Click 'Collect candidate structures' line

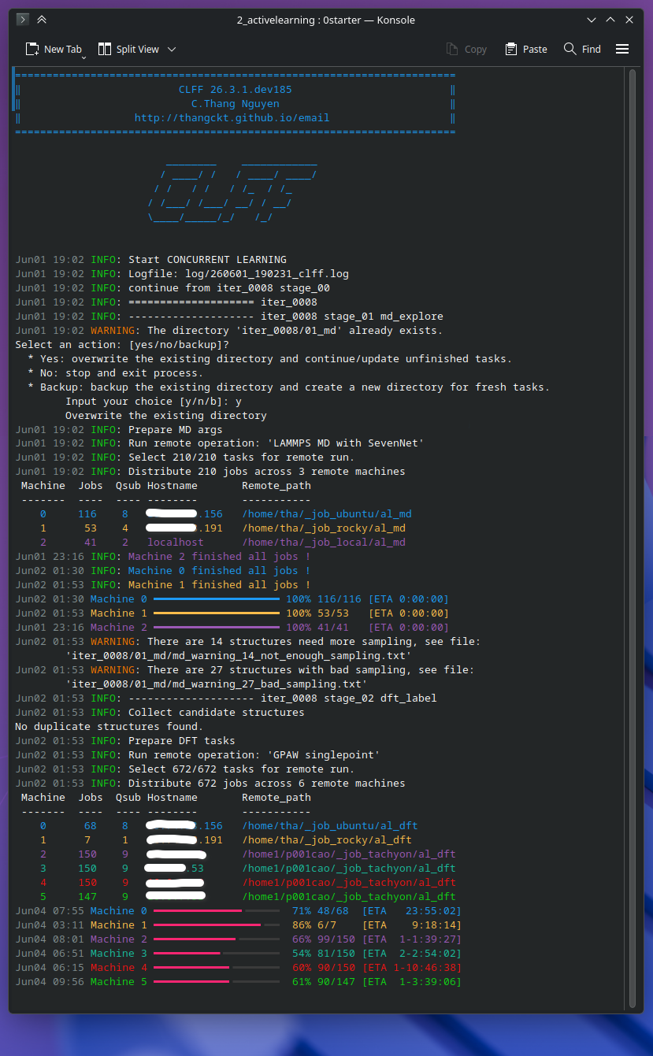tap(217, 713)
